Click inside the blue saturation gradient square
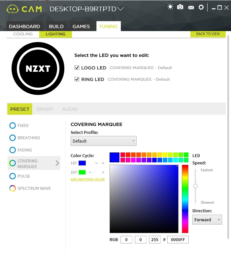This screenshot has width=231, height=253. (144, 199)
